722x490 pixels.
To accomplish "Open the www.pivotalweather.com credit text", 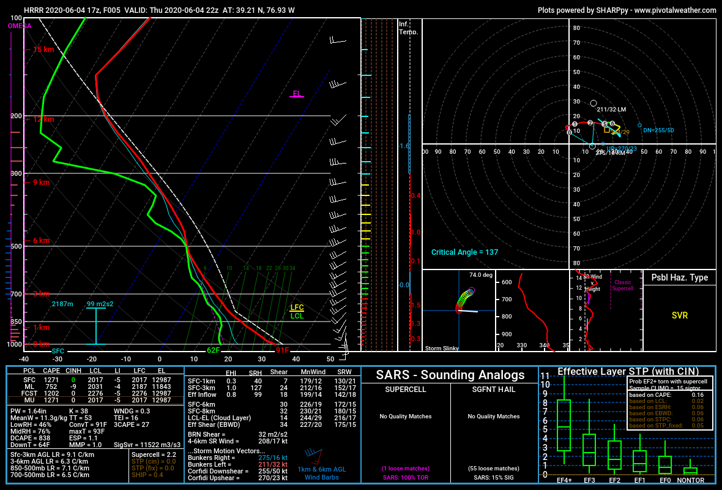I will [x=675, y=10].
